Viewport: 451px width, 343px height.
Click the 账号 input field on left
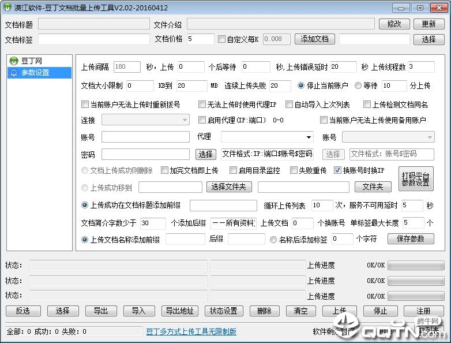pyautogui.click(x=145, y=137)
